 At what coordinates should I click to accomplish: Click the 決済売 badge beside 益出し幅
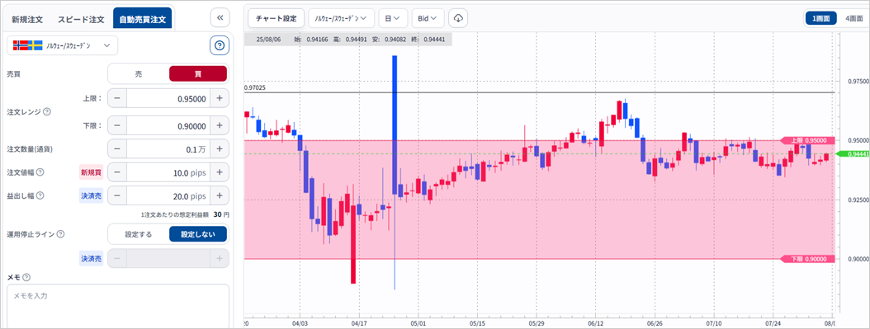click(92, 195)
